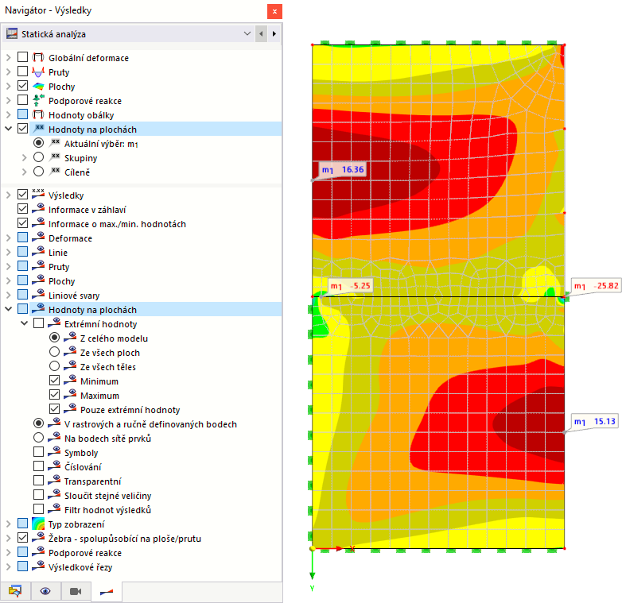The height and width of the screenshot is (603, 622).
Task: Select the Na bodech sítě prvků option
Action: [x=38, y=438]
